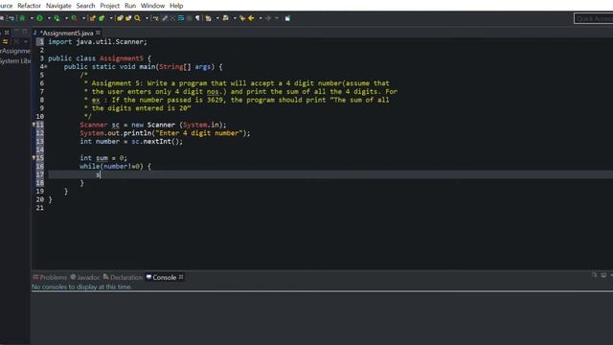Viewport: 613px width, 345px height.
Task: Open the Debug dropdown arrow
Action: click(x=32, y=18)
